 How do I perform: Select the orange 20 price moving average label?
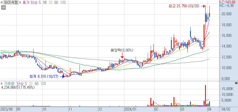(x=50, y=2)
